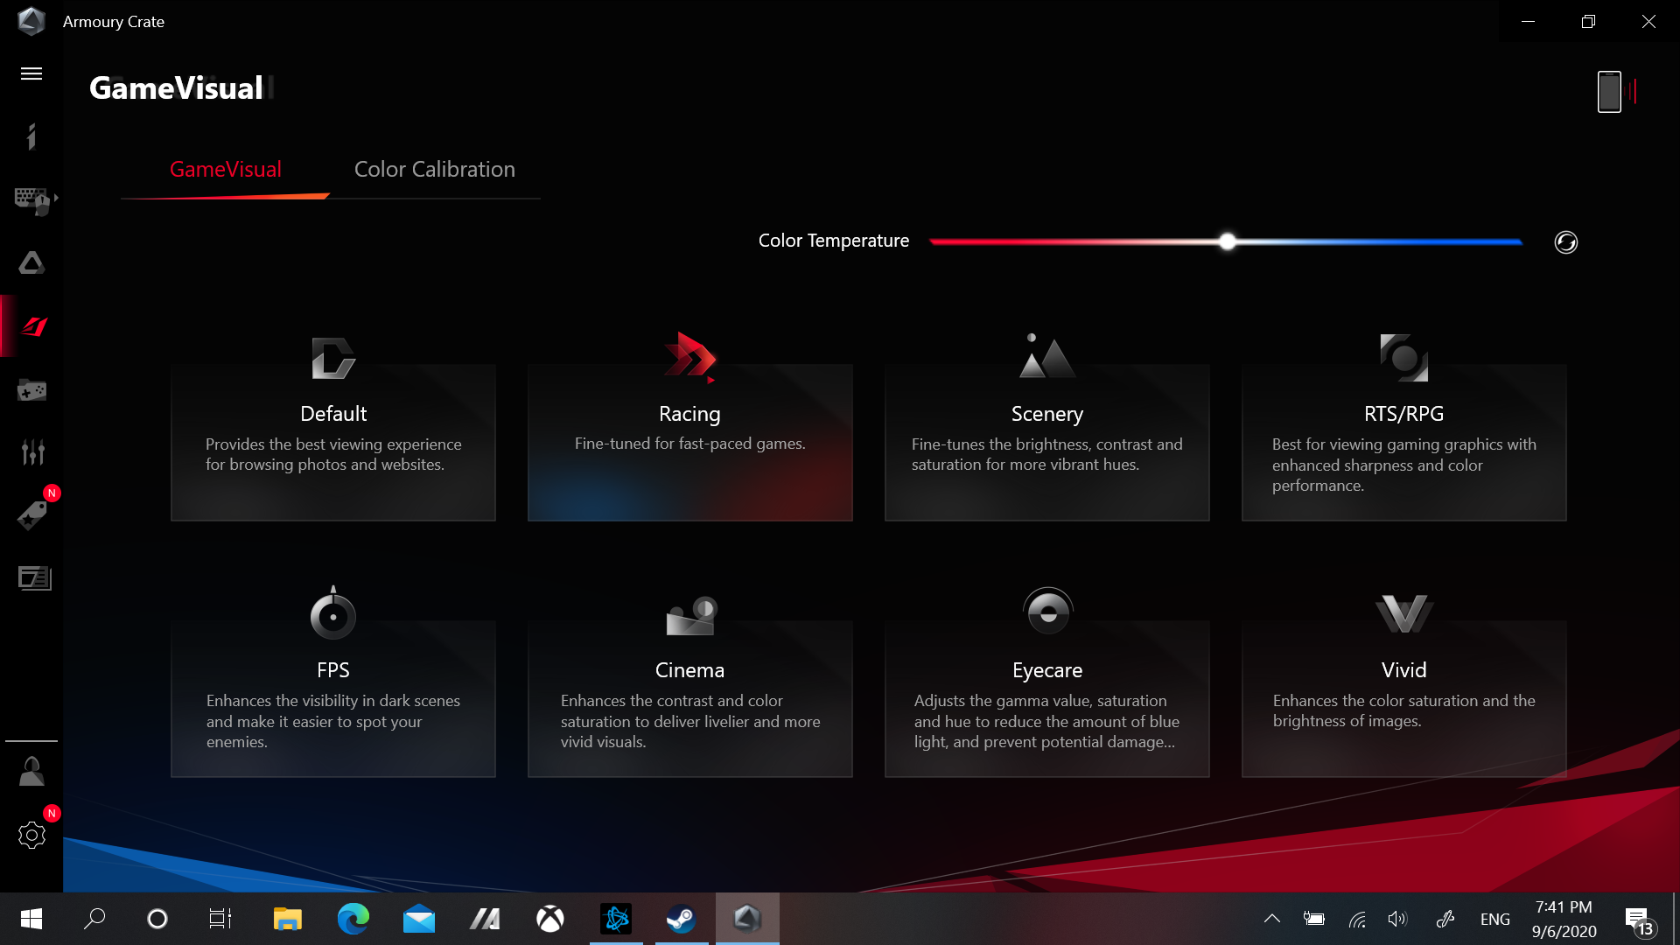Viewport: 1680px width, 945px height.
Task: Expand the device sidebar arrow beside the keyboard icon
Action: (56, 199)
